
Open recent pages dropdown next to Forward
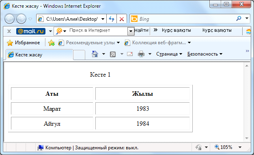tap(30, 19)
